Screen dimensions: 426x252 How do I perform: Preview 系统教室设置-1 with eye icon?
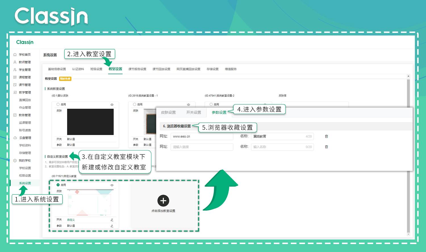pos(188,105)
